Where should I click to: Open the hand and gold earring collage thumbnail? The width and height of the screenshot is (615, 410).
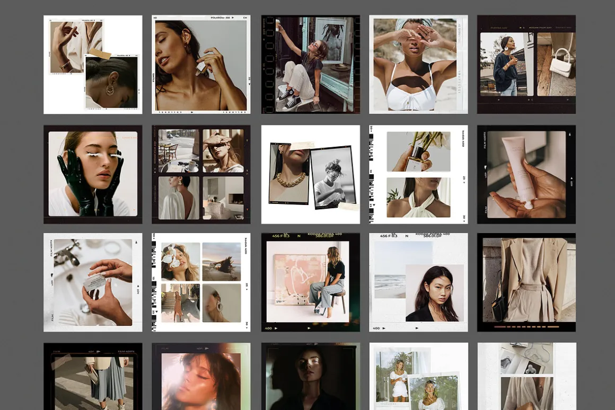tap(93, 65)
